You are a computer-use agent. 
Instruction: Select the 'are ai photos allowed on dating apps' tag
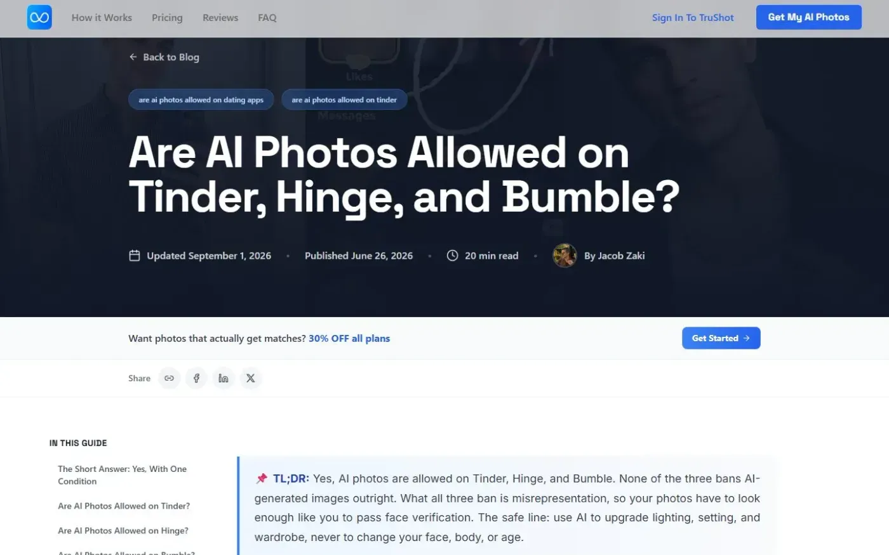[201, 100]
